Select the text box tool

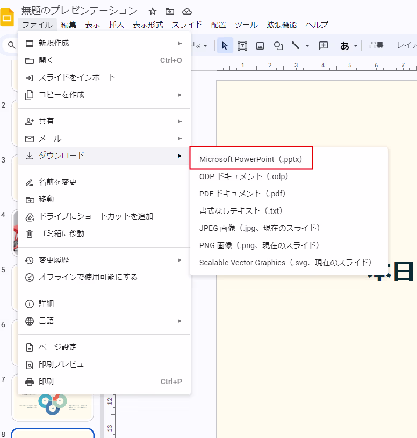click(242, 46)
